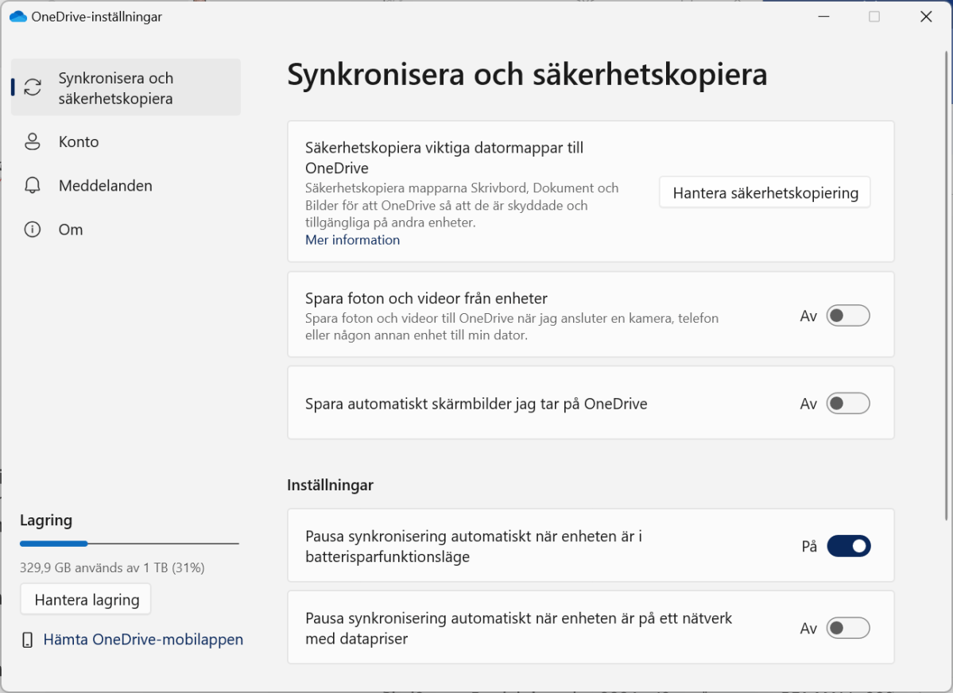The image size is (953, 693).
Task: Click the Konto person icon in sidebar
Action: pyautogui.click(x=32, y=141)
